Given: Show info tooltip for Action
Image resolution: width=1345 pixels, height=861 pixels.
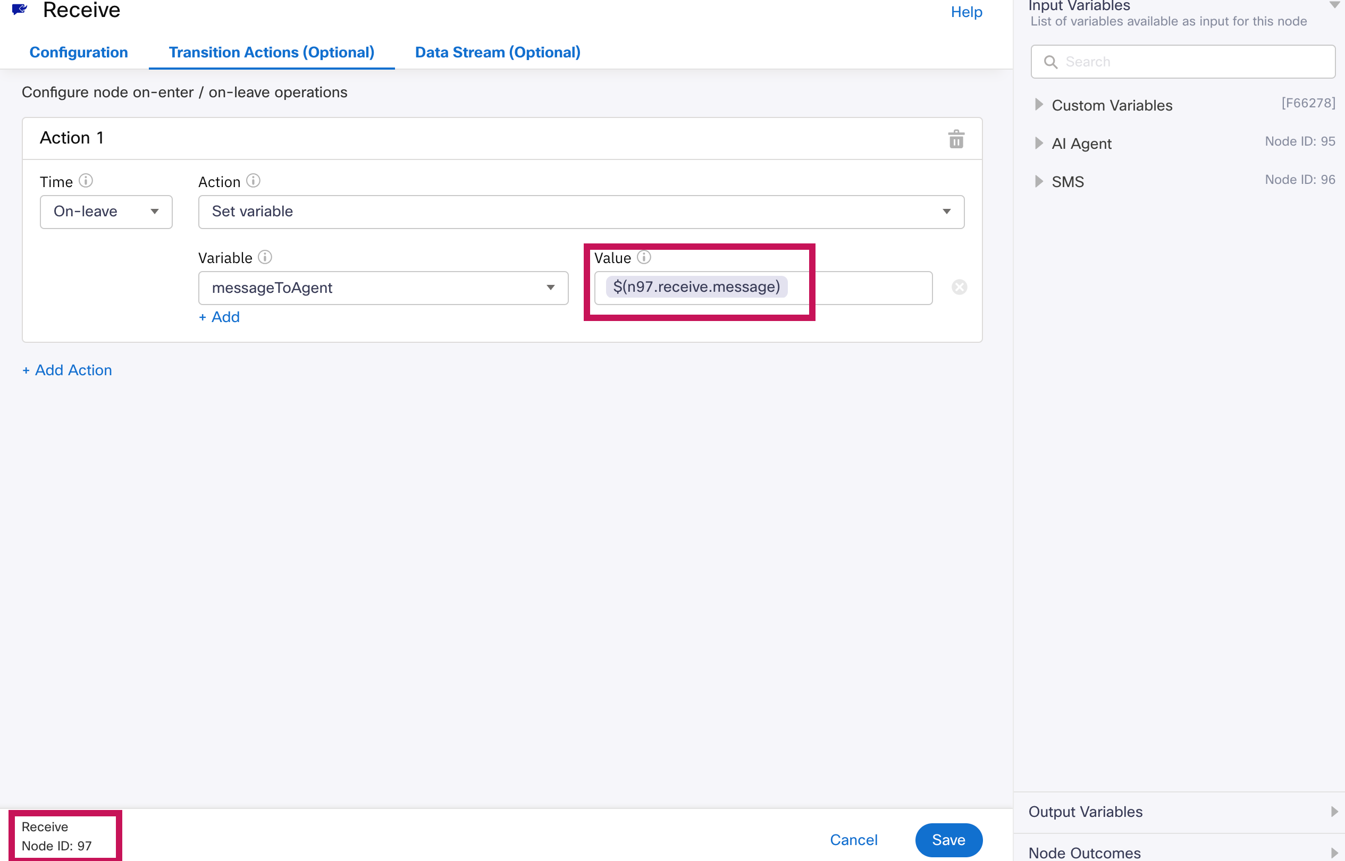Looking at the screenshot, I should pos(254,181).
